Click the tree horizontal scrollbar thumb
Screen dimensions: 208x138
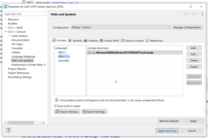click(x=21, y=123)
